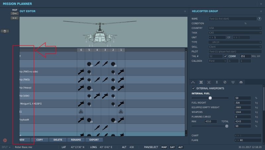Open map options with the key icon
Viewport: 265px width, 150px height.
point(15,14)
